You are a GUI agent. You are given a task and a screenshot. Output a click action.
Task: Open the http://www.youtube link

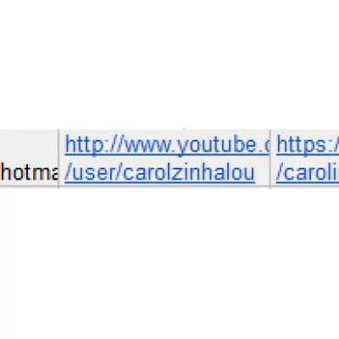click(167, 145)
